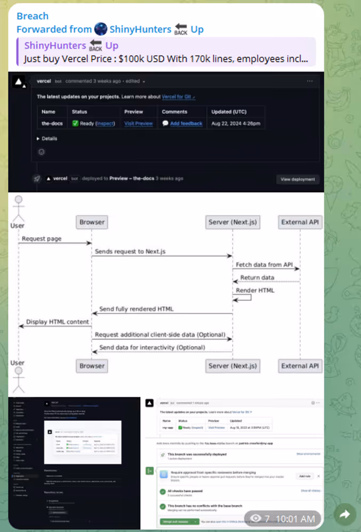Viewport: 361px width, 532px height.
Task: Click the green merge branch icon
Action: click(x=149, y=471)
